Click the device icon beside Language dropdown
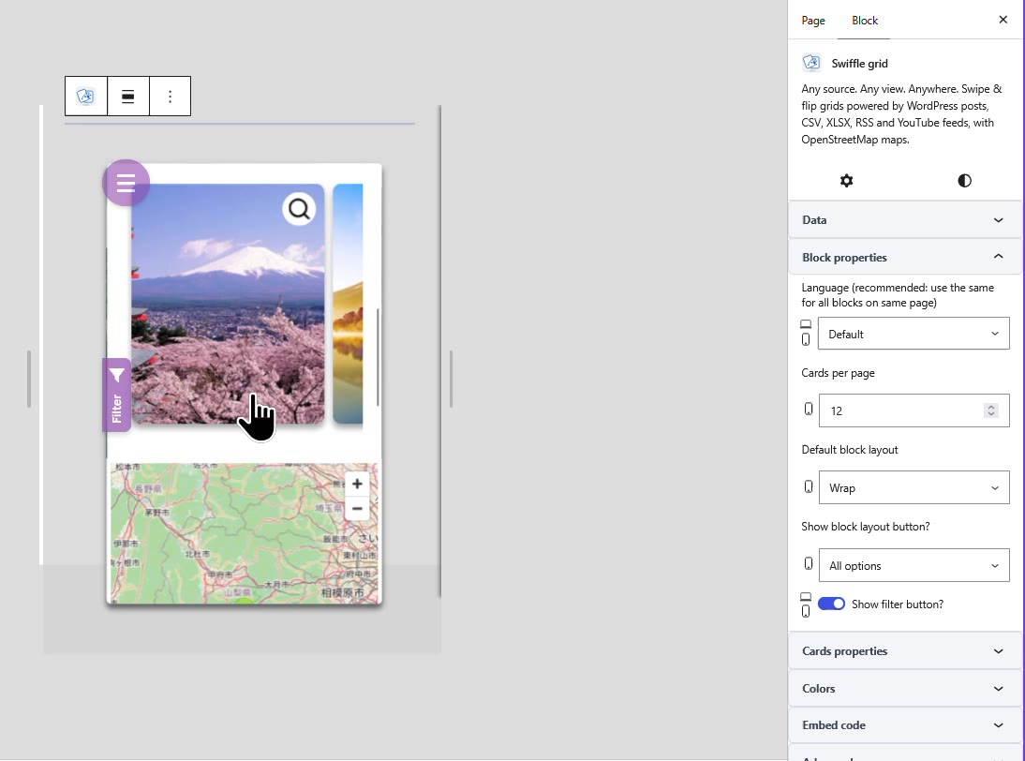 pyautogui.click(x=806, y=334)
